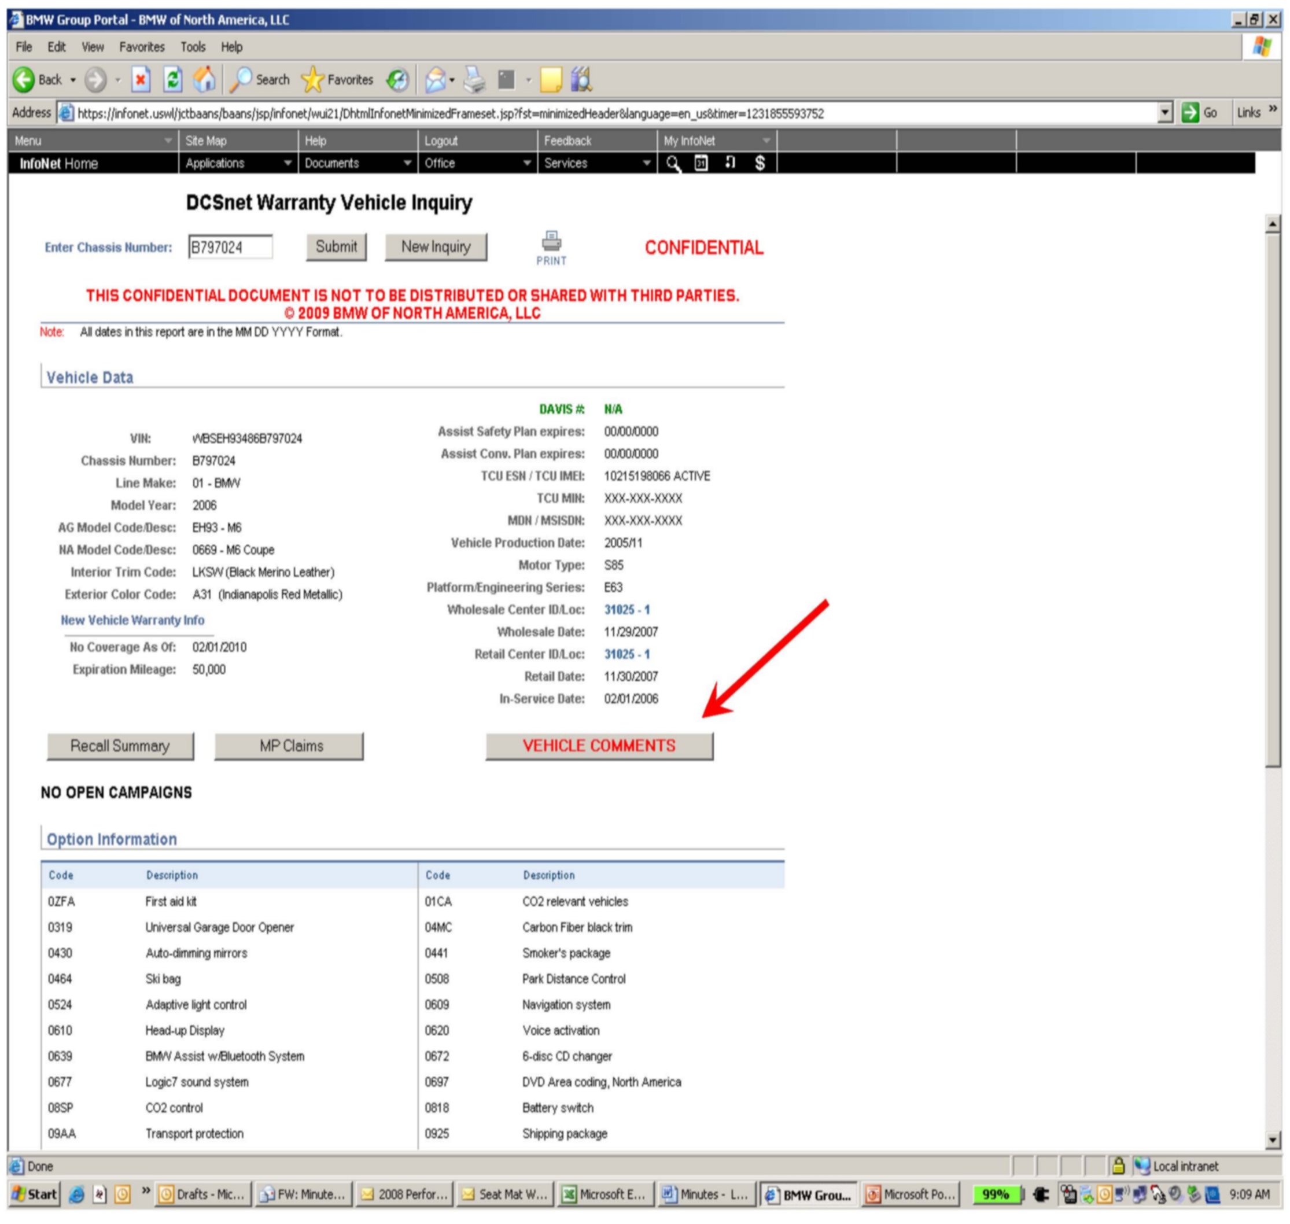Open the History toolbar icon
Screen dimensions: 1290x1224
397,80
